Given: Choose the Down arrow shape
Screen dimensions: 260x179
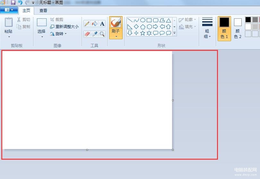Looking at the screenshot, I should click(130, 33).
